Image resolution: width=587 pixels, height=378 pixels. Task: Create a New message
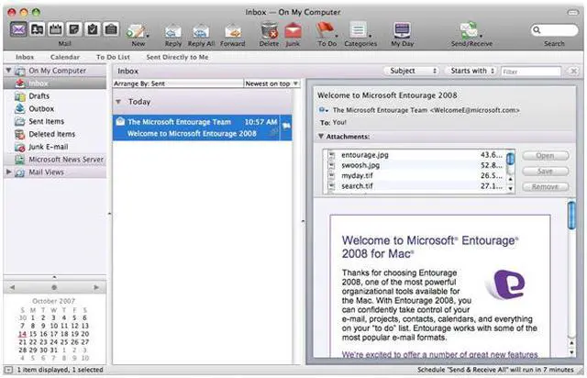click(136, 31)
